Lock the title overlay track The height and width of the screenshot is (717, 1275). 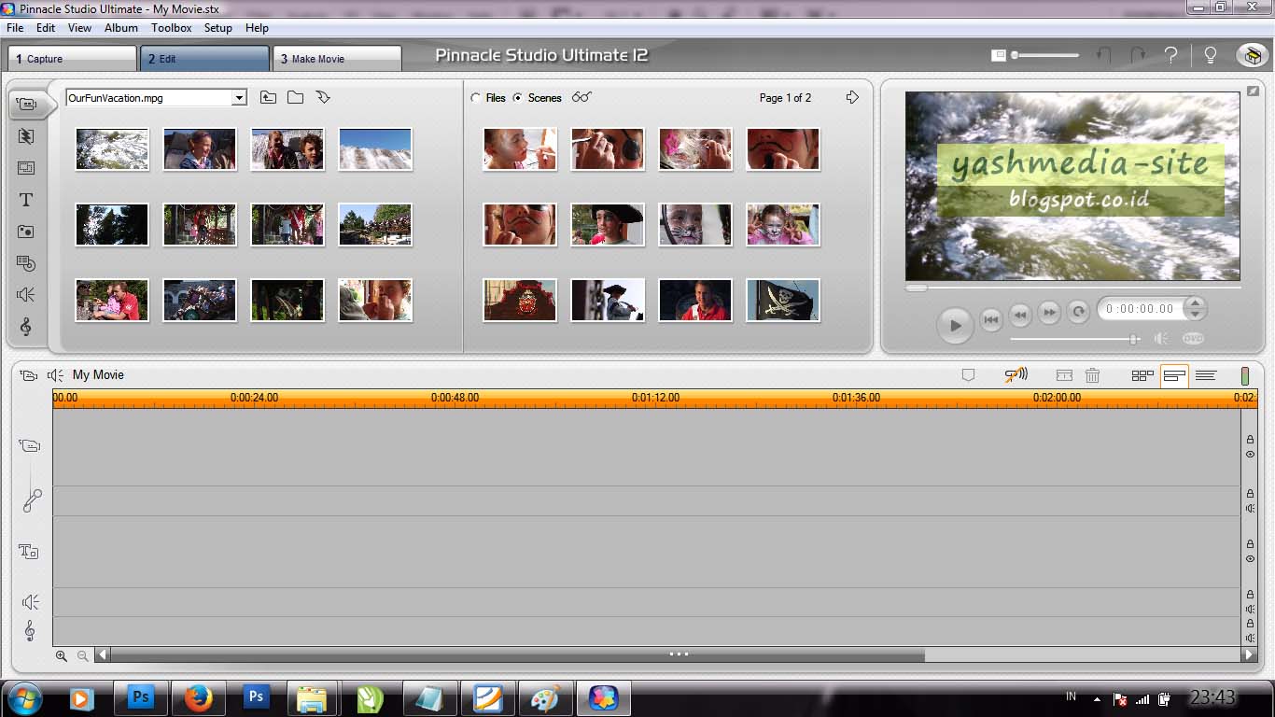[x=1250, y=544]
